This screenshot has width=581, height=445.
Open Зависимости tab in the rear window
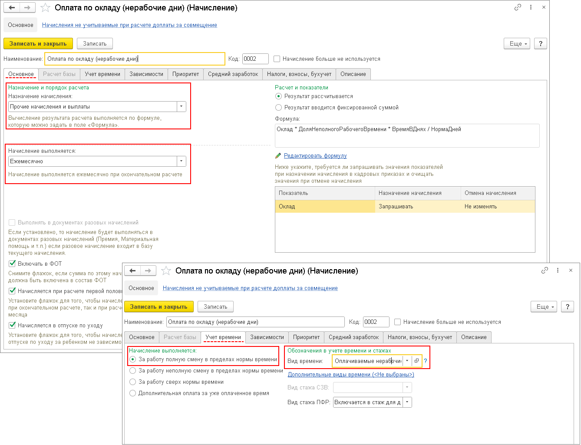click(146, 74)
